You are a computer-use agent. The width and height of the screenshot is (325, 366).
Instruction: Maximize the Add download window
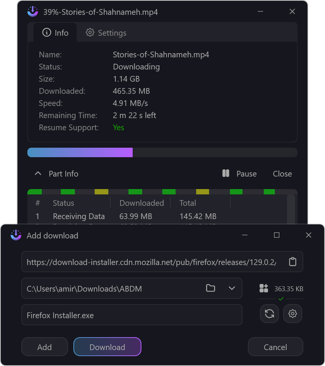[x=277, y=235]
